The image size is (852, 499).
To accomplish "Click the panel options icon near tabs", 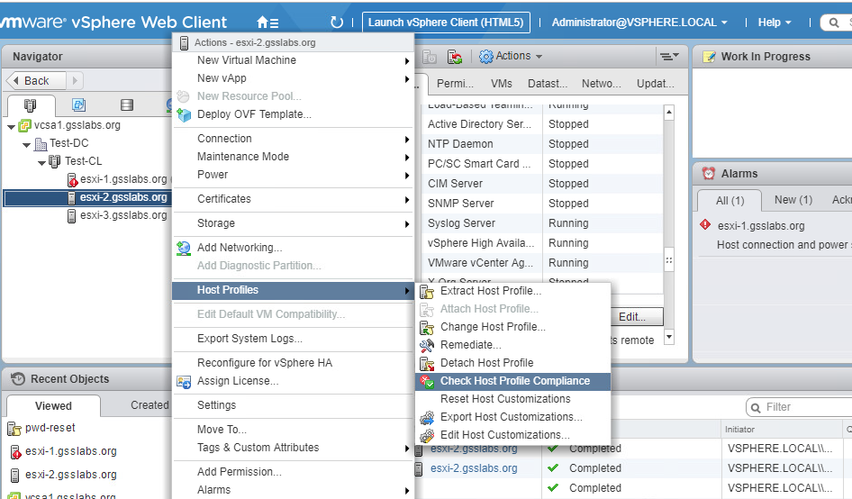I will click(669, 56).
